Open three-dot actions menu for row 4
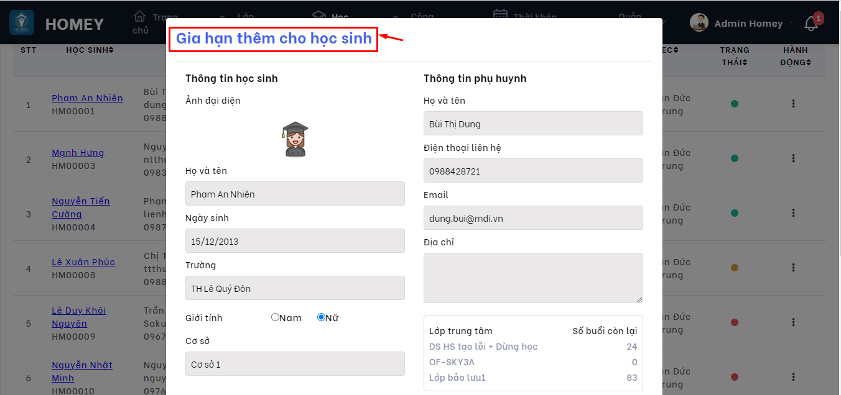Image resolution: width=841 pixels, height=395 pixels. (794, 268)
